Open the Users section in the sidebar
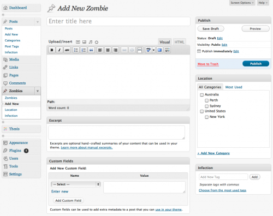This screenshot has height=216, width=273. click(14, 158)
